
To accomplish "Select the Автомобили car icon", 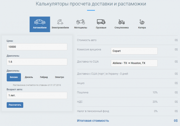I will click(40, 22).
